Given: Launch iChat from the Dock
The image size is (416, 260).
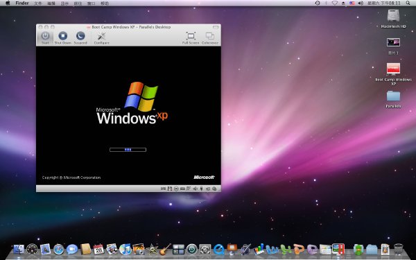Looking at the screenshot, I should (x=72, y=250).
